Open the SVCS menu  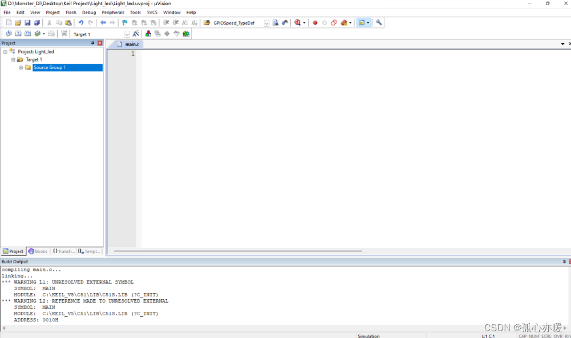[152, 13]
